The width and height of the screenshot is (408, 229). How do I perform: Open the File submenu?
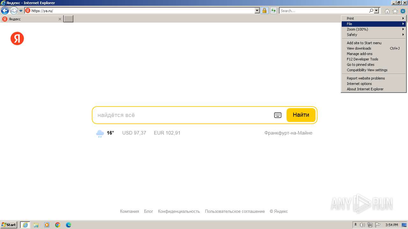point(374,24)
